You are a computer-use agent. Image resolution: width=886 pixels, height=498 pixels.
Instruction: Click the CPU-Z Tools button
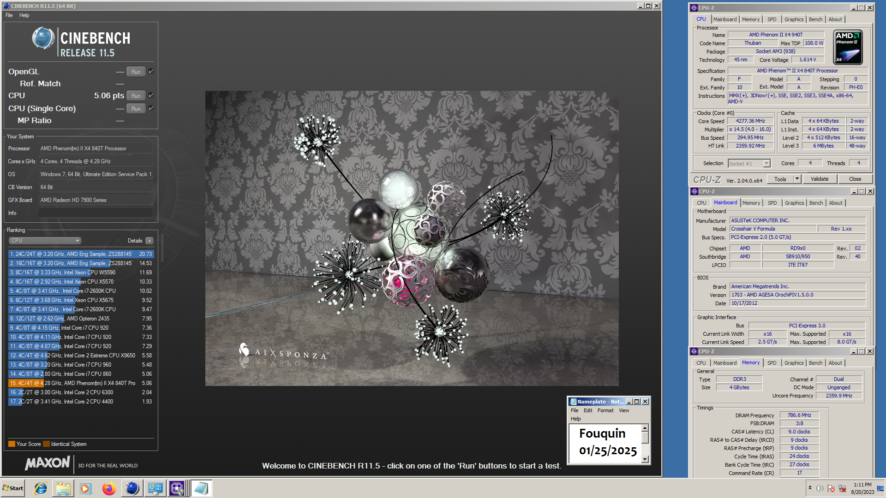click(x=780, y=179)
